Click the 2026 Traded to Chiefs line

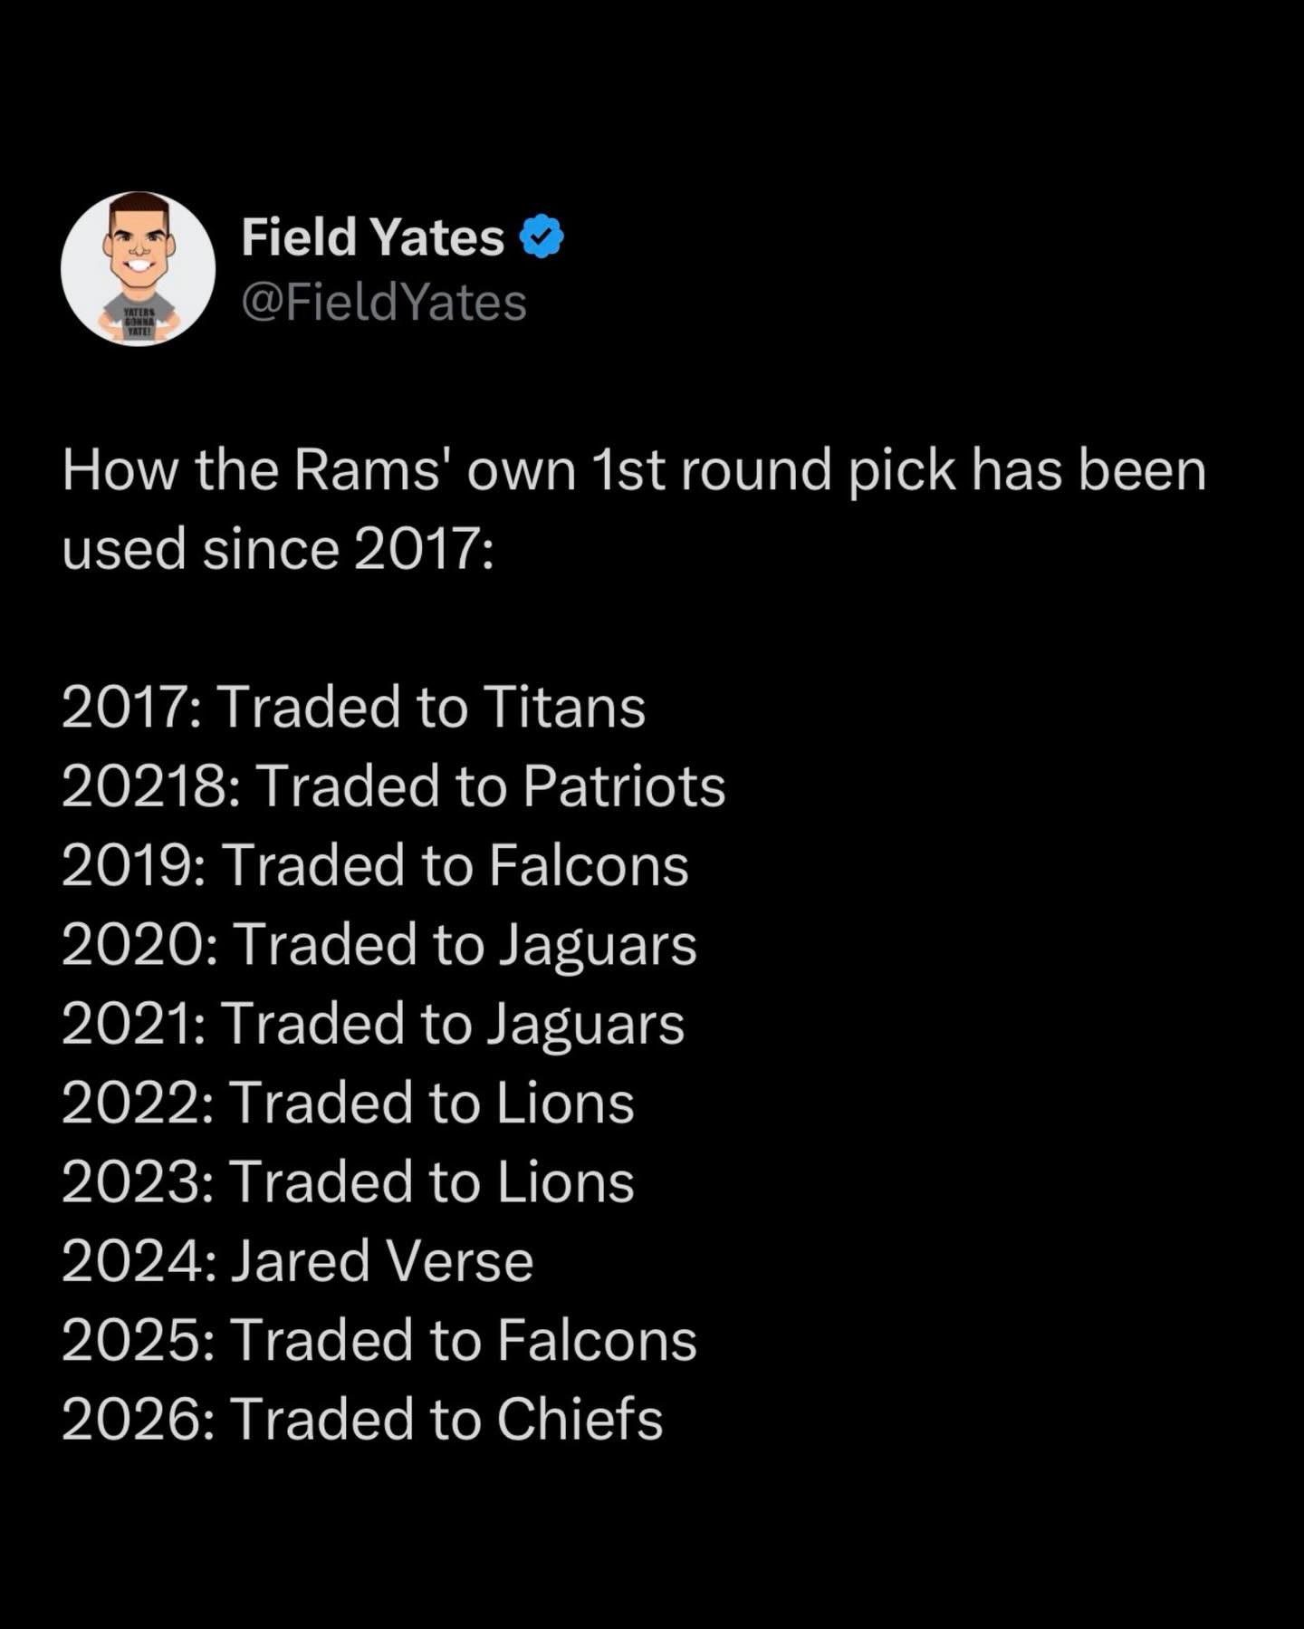pos(362,1420)
